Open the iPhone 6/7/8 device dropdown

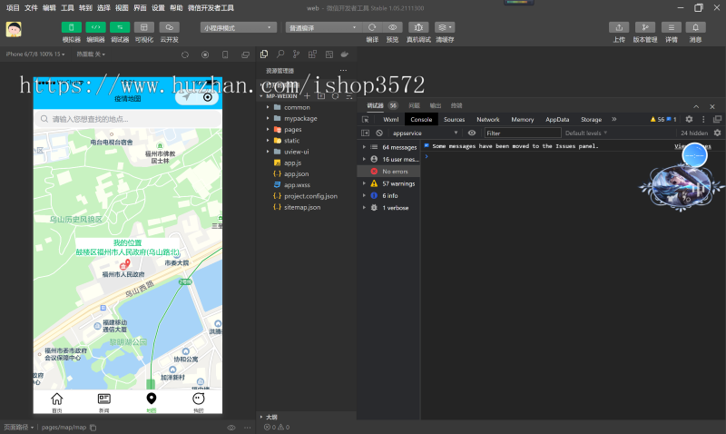tap(35, 54)
